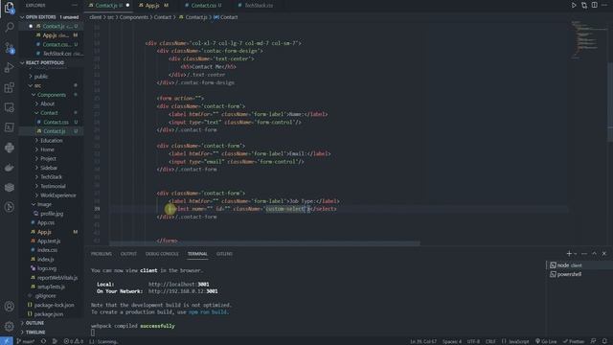Expand the Timeline section

coord(51,333)
